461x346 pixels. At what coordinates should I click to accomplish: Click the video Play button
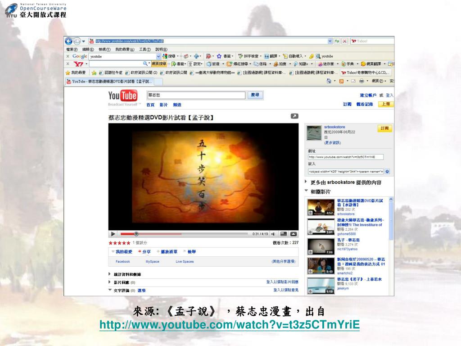113,234
